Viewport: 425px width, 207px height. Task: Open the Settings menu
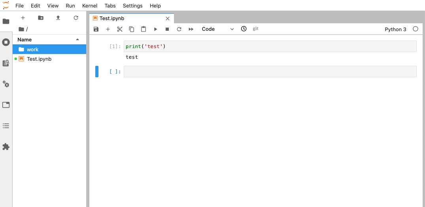click(132, 6)
